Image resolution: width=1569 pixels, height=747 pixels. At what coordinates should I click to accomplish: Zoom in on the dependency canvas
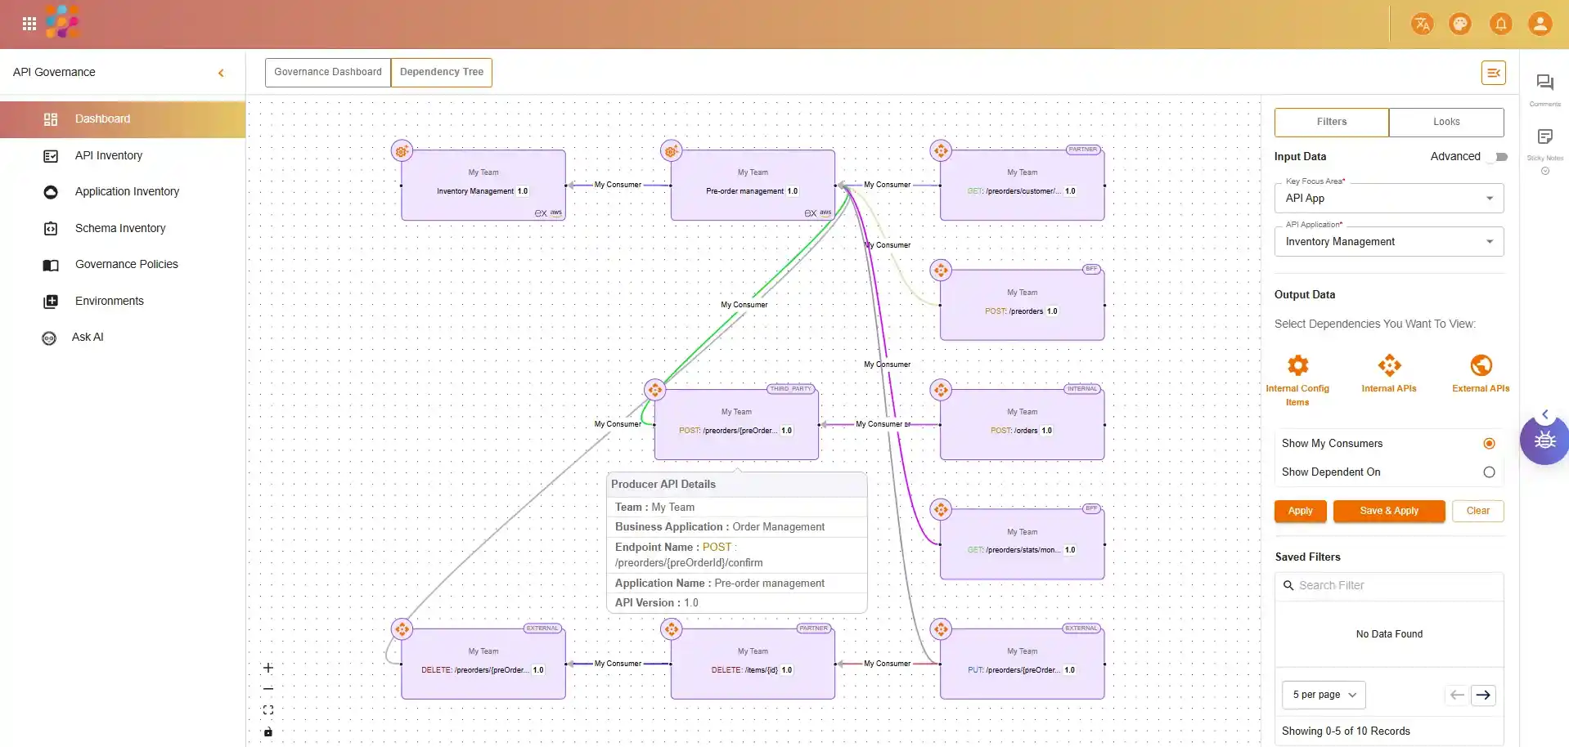click(x=268, y=668)
